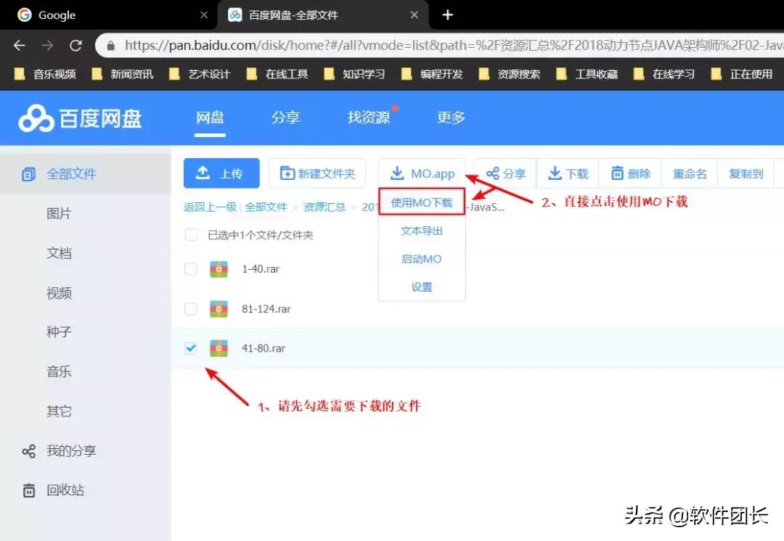Check the 81-124.rar checkbox
Screen dimensions: 784x541
click(x=190, y=308)
